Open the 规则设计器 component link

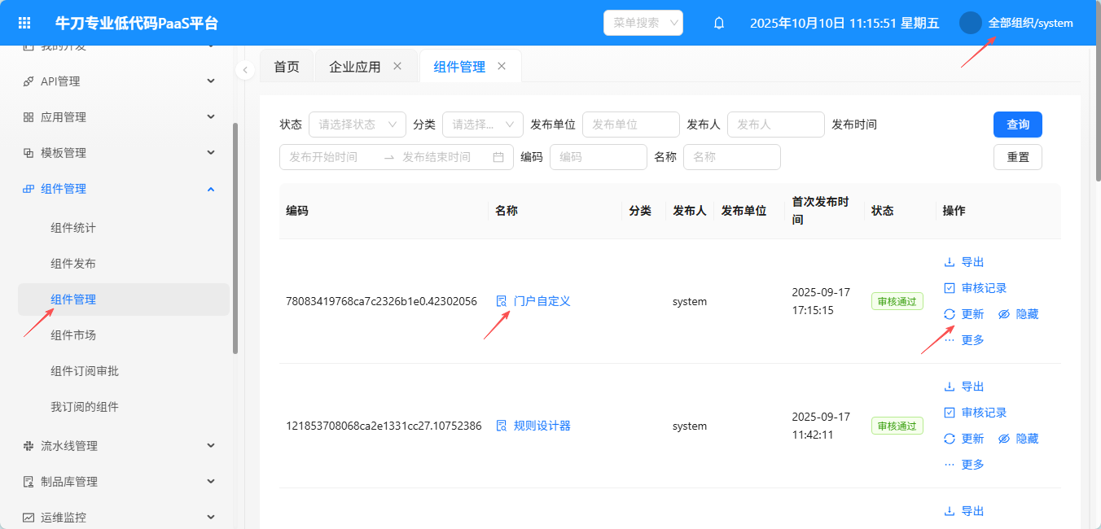click(x=542, y=426)
